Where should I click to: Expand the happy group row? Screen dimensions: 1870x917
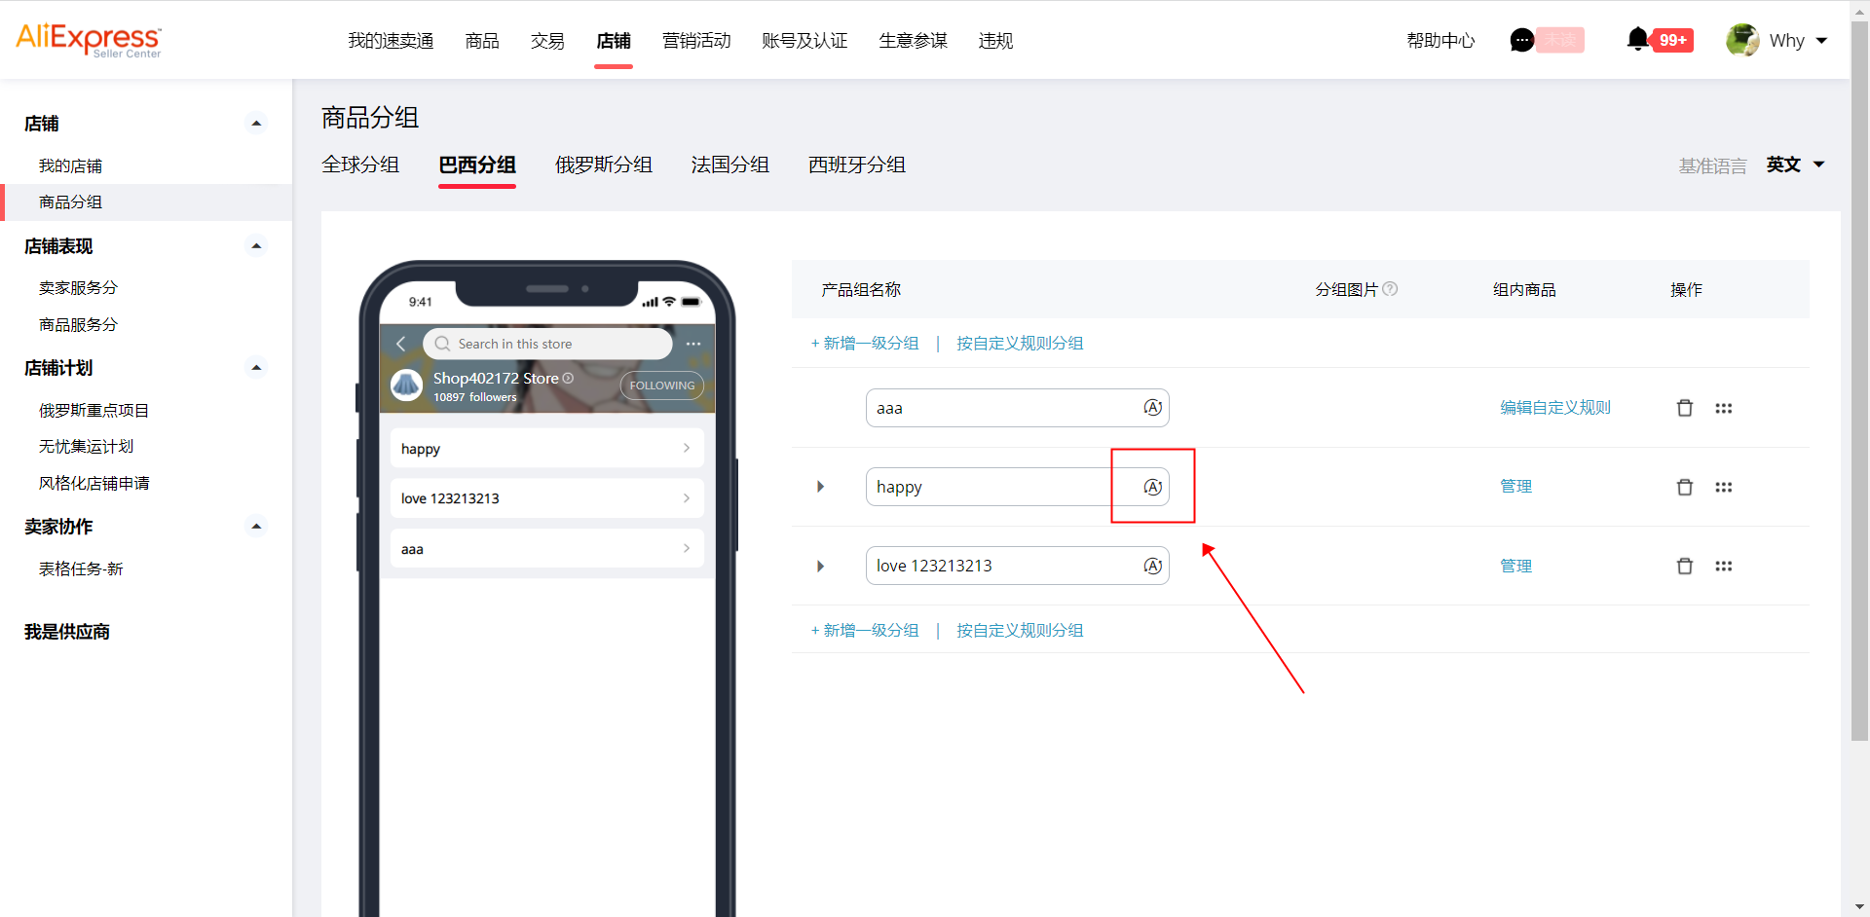click(x=820, y=487)
